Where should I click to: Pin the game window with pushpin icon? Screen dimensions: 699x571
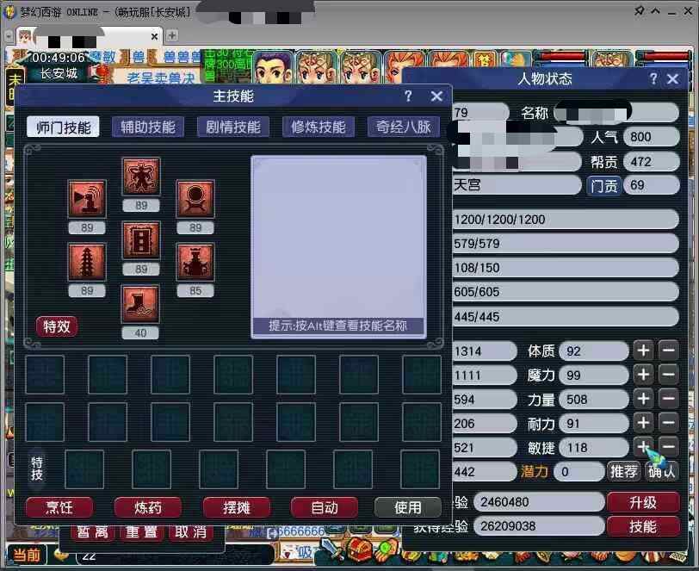(x=640, y=10)
